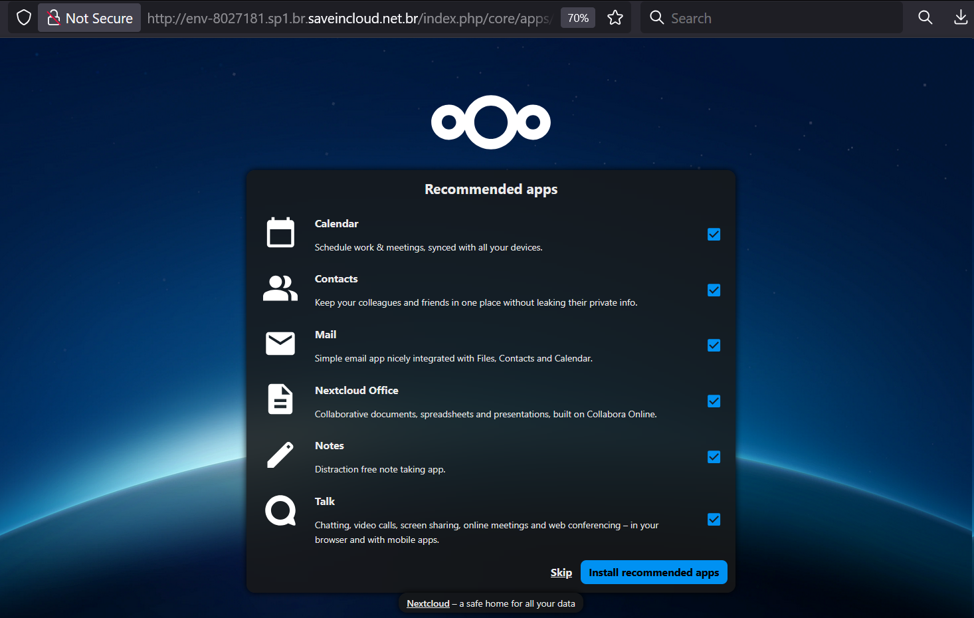Viewport: 974px width, 618px height.
Task: Click 'Chatting, video calls, screen sharing' description
Action: pos(487,532)
